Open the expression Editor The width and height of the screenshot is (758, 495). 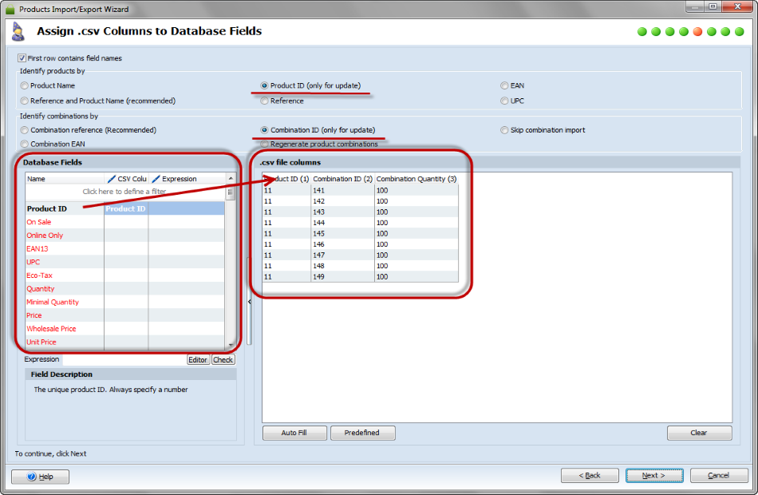pos(198,360)
